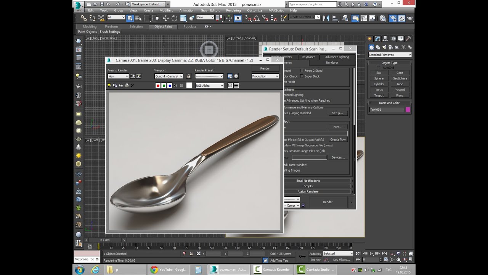Screen dimensions: 488x275
Task: Open Time Configuration icon
Action: pyautogui.click(x=386, y=260)
